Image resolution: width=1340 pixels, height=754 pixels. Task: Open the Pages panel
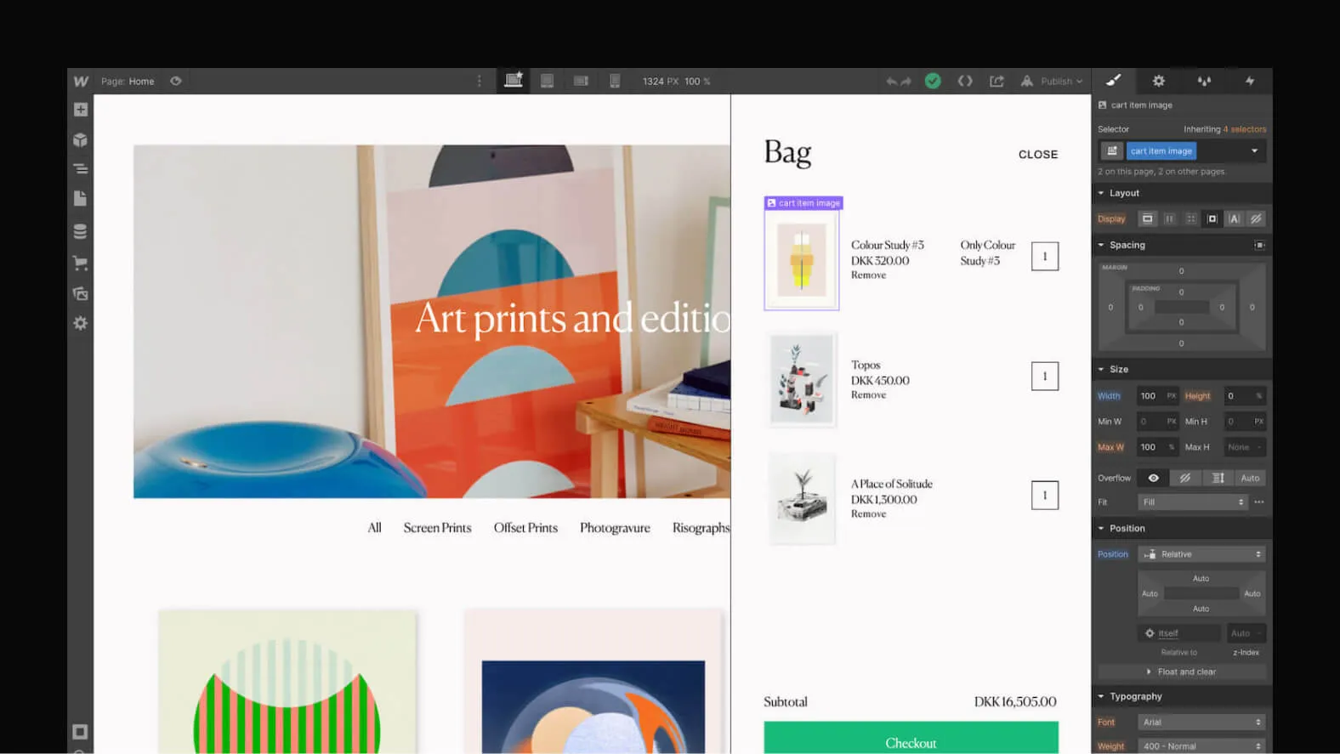click(81, 198)
